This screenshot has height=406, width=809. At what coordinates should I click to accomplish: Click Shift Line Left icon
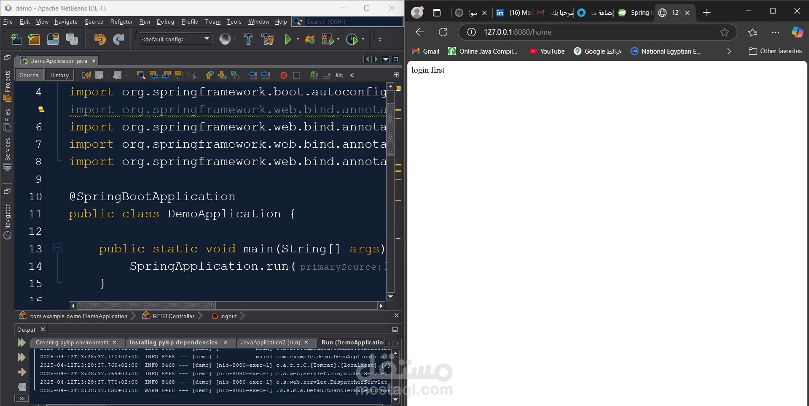pyautogui.click(x=253, y=75)
